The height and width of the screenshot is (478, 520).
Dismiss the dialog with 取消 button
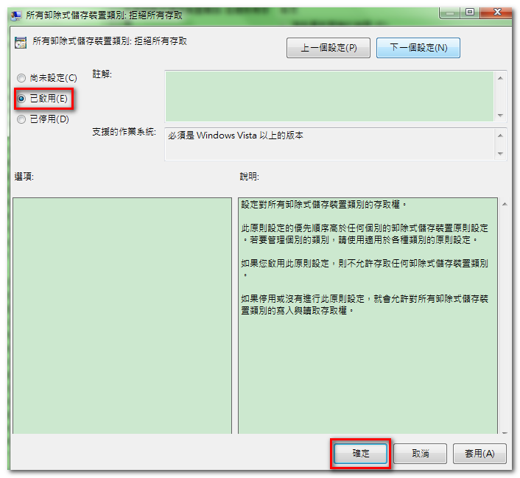tap(420, 454)
